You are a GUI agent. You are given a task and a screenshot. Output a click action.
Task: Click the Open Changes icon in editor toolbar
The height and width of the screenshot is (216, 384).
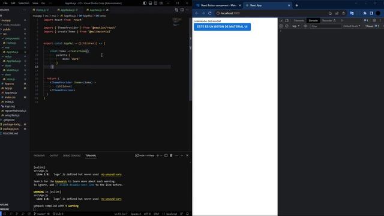click(x=176, y=10)
